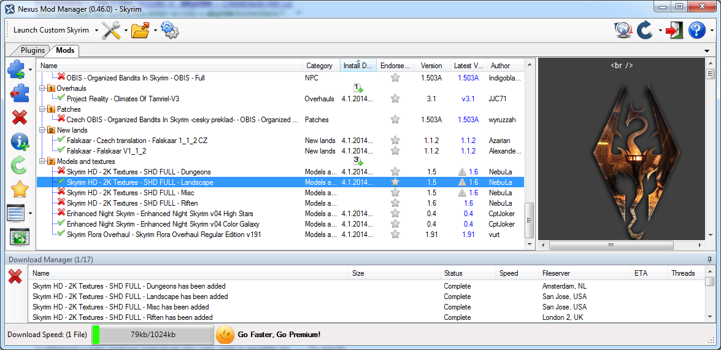Enable the Skyrim HD Dungeons mod
Image resolution: width=721 pixels, height=350 pixels.
click(61, 171)
